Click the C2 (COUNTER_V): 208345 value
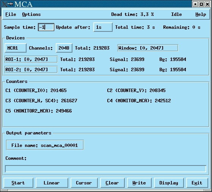Screen dimensions: 212x192 click(136, 91)
